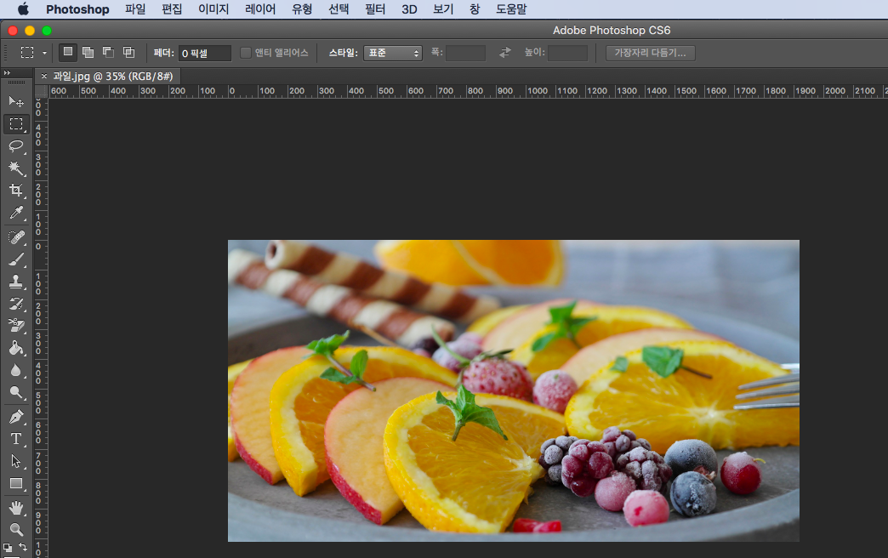Close the 과일.jpg document tab
The width and height of the screenshot is (888, 558).
pos(43,76)
